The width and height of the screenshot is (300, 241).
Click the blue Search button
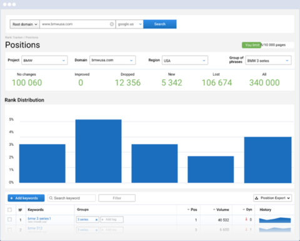tap(160, 24)
